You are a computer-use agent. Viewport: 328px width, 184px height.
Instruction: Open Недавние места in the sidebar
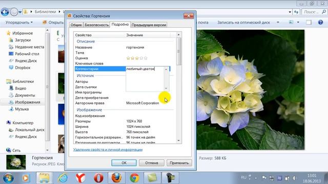26,47
